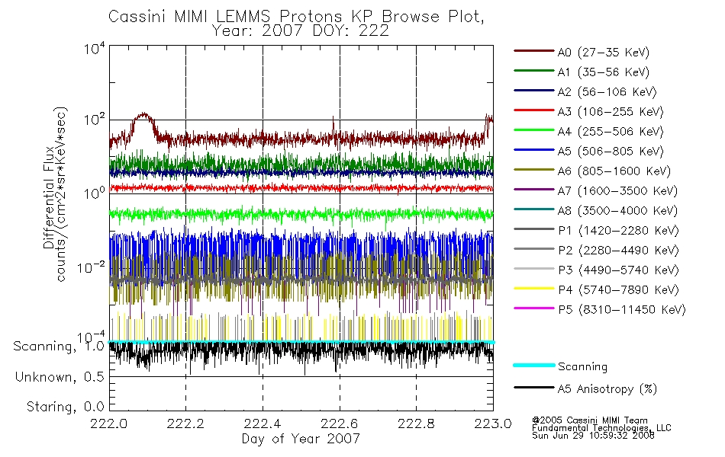Click the x-axis tick label 222.8
The image size is (725, 457).
click(x=416, y=423)
